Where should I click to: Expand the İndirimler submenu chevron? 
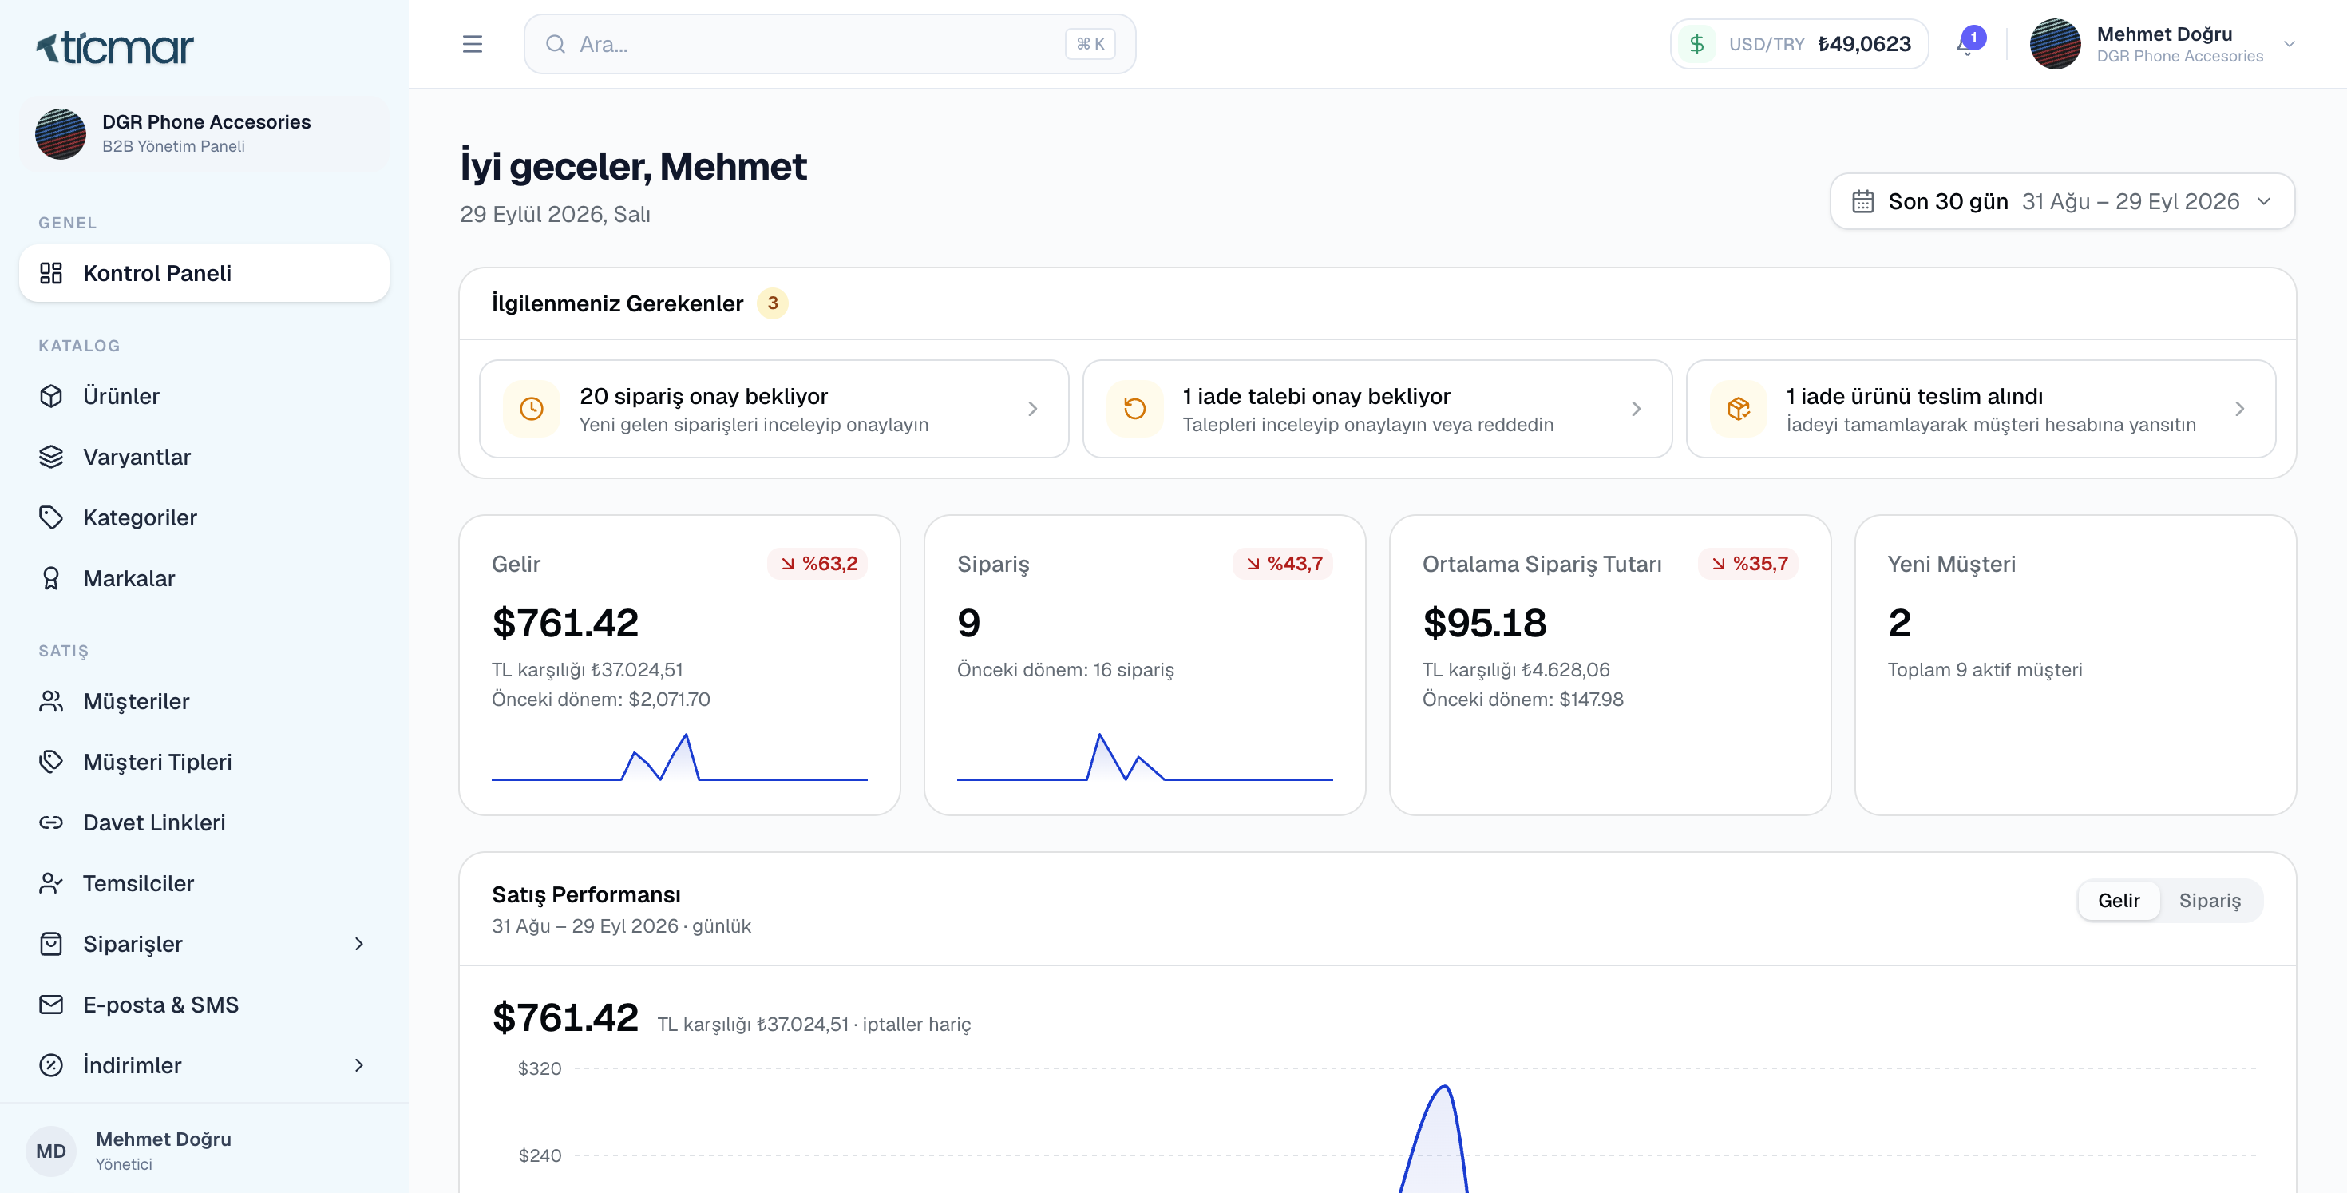359,1065
